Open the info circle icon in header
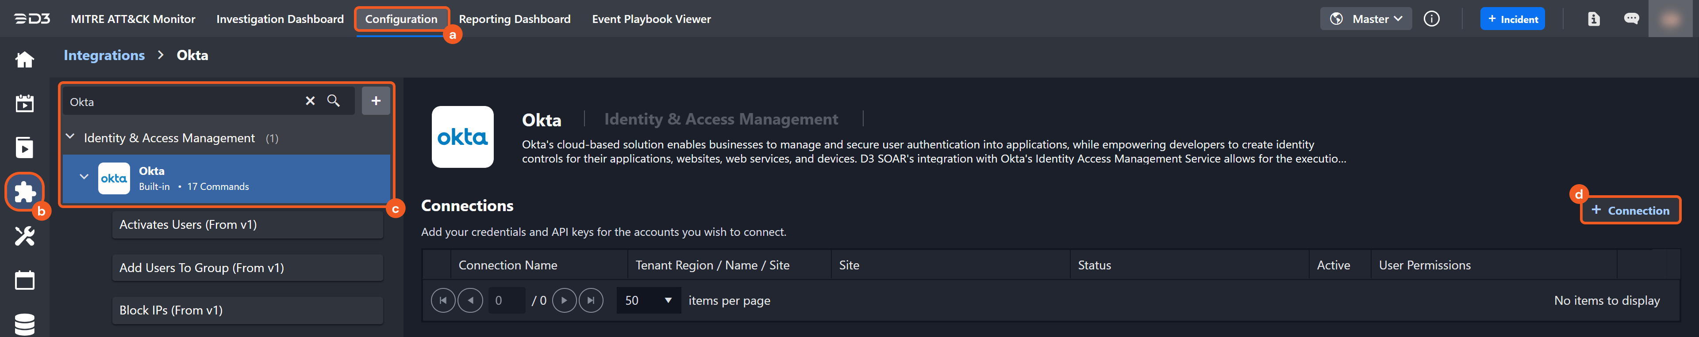 1431,19
